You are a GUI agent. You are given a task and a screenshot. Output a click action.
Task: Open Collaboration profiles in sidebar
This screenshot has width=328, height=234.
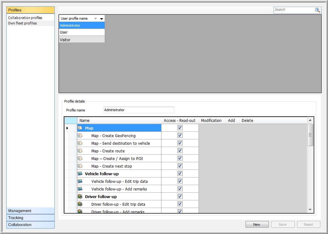(25, 18)
